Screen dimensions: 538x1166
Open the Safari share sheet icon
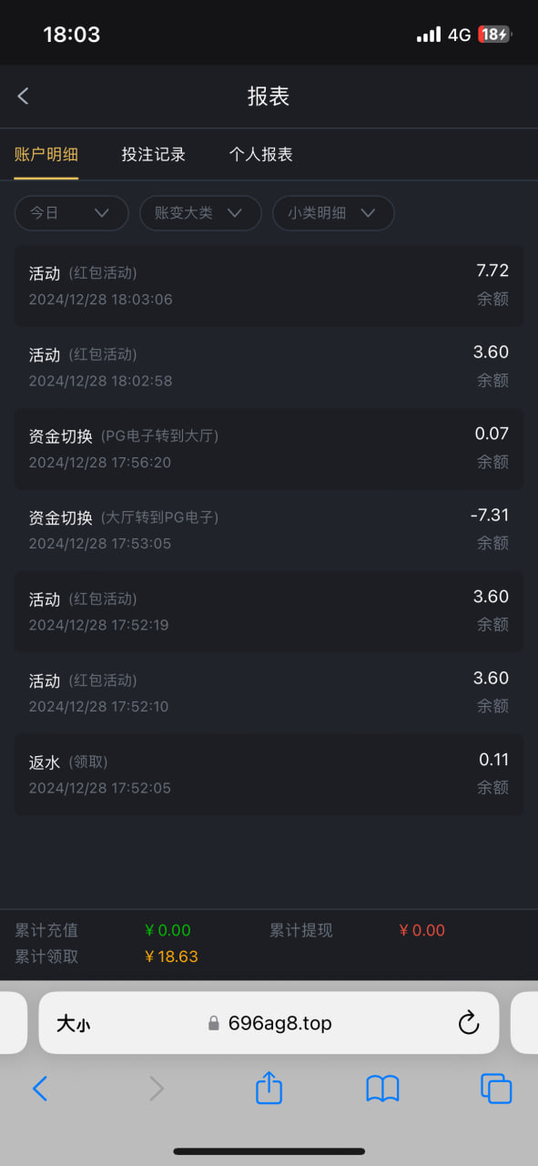(x=269, y=1088)
